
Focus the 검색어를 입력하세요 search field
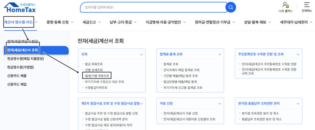[x=154, y=7]
